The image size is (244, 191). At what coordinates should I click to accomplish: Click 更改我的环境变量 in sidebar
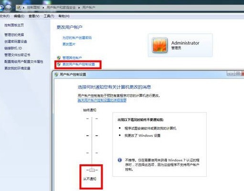pyautogui.click(x=17, y=68)
